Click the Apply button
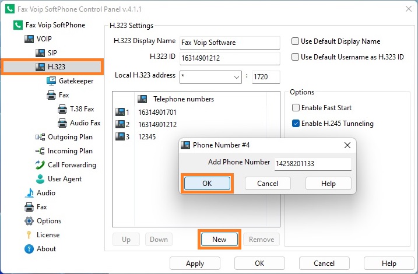The image size is (418, 274). tap(195, 264)
